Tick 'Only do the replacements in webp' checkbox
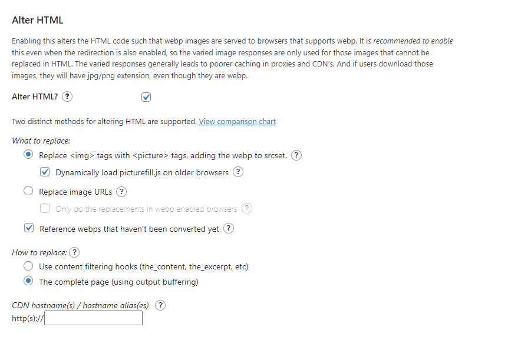 coord(45,208)
